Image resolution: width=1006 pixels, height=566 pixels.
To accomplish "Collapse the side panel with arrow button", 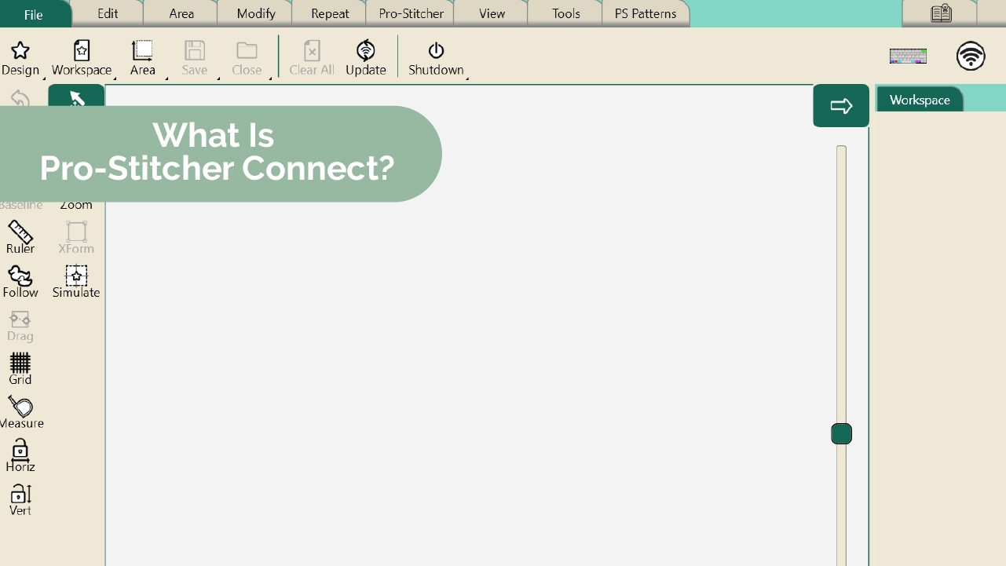I will [840, 106].
